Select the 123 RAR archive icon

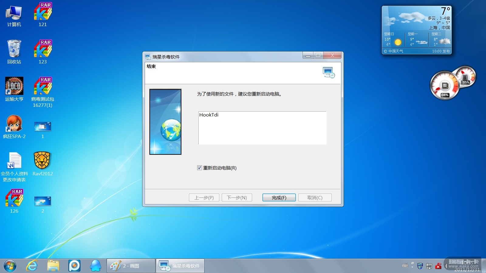tap(43, 52)
